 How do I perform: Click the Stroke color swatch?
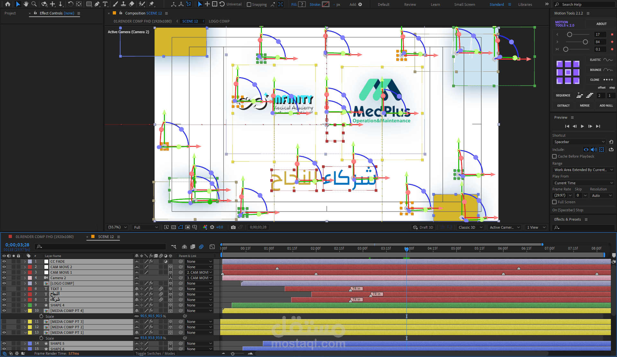(x=326, y=4)
